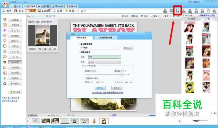Flip the photo vertically in preview panel
The width and height of the screenshot is (218, 128).
click(x=45, y=49)
